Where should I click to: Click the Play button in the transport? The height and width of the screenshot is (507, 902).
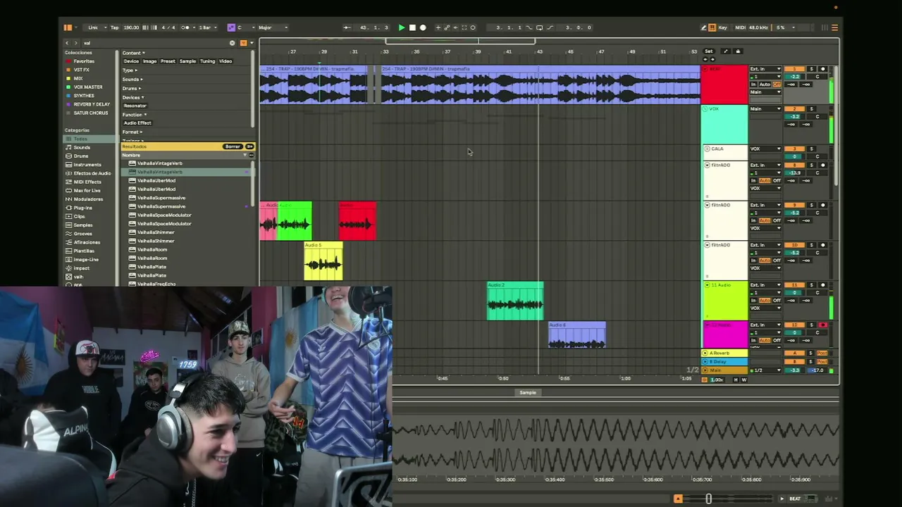click(x=402, y=27)
